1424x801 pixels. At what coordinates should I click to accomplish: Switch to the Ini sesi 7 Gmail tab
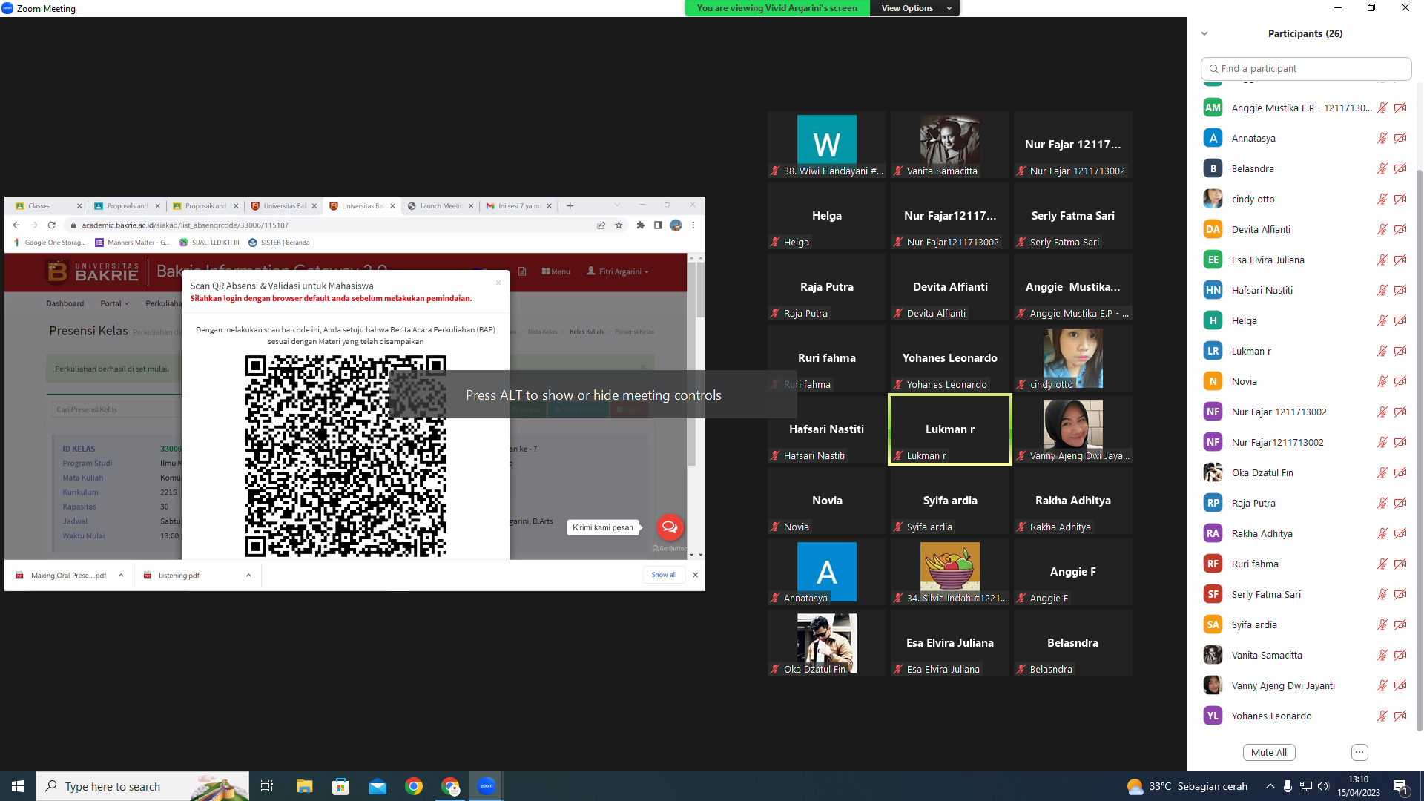(519, 206)
